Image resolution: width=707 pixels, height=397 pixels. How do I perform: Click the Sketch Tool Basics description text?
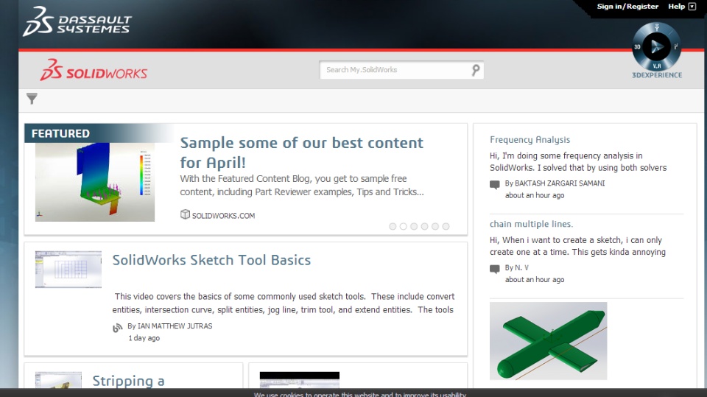[x=284, y=303]
